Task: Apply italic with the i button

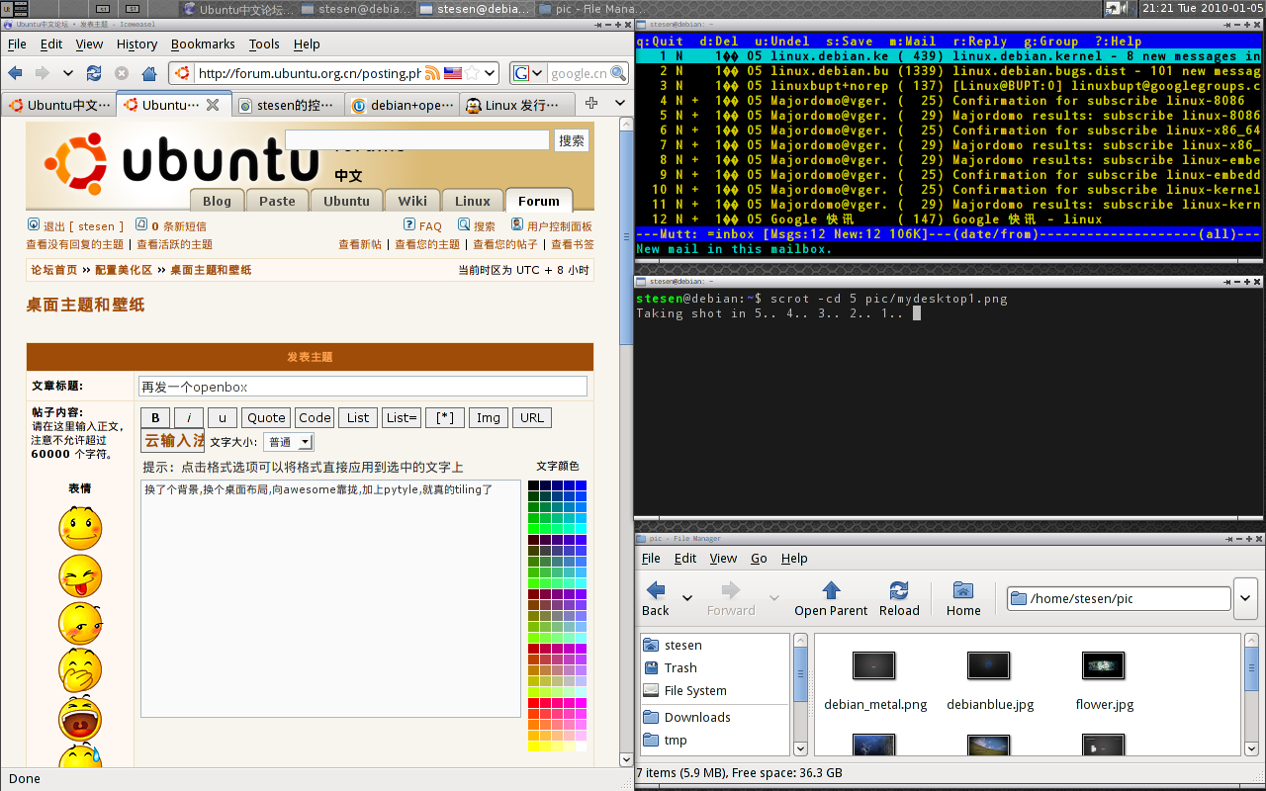Action: click(189, 417)
